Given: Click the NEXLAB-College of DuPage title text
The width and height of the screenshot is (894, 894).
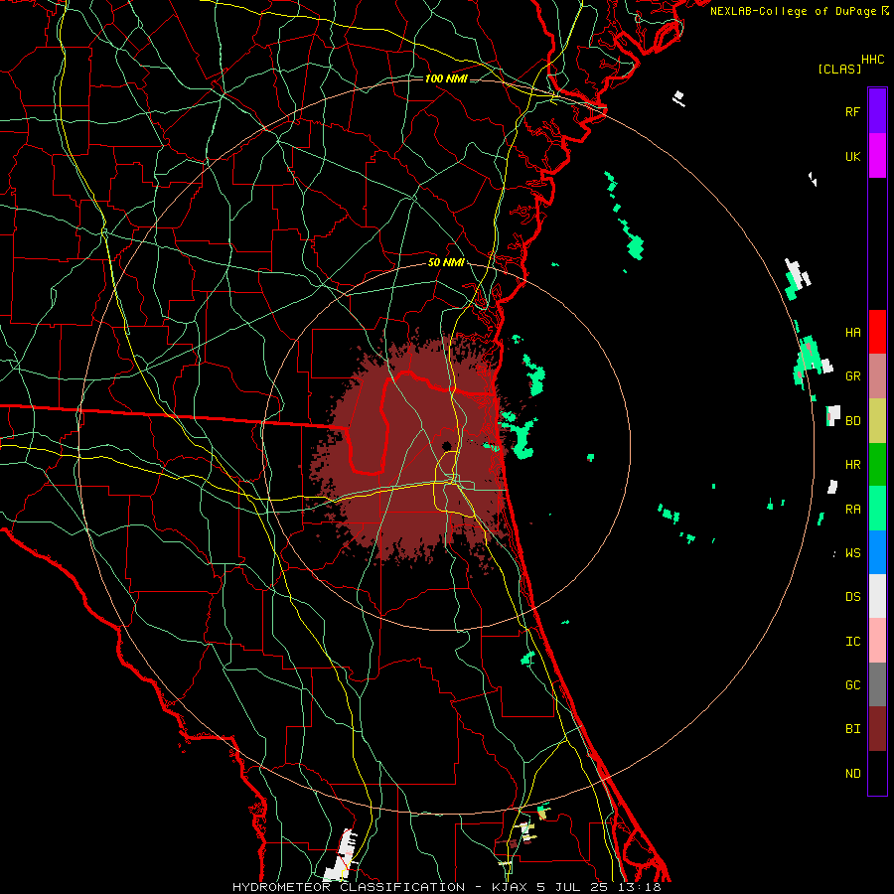Looking at the screenshot, I should (793, 11).
